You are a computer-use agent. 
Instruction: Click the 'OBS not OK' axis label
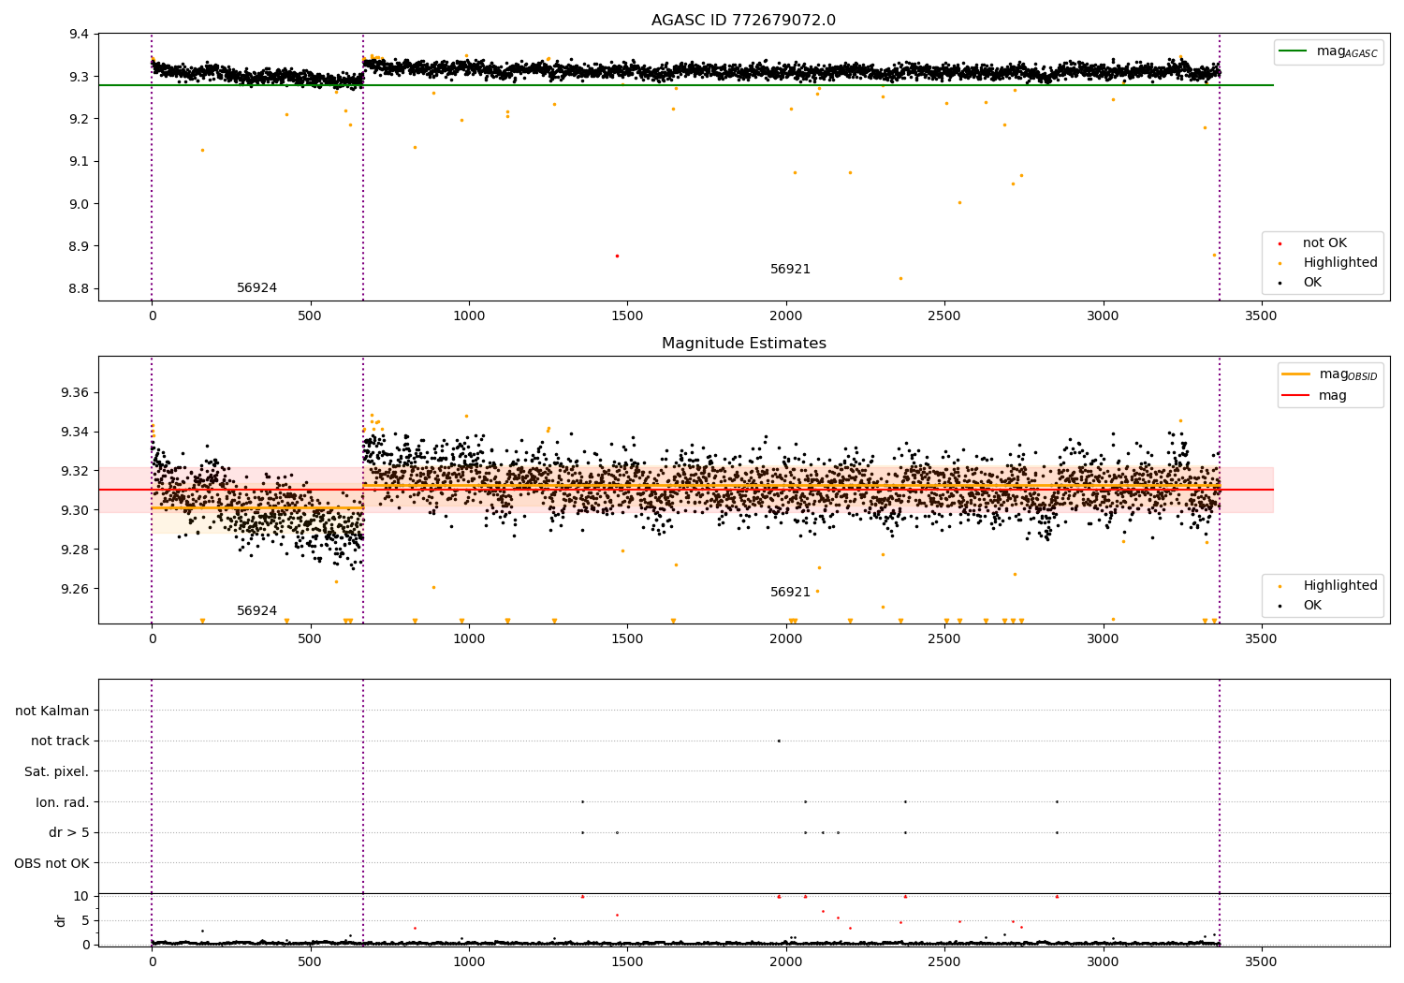pos(51,863)
